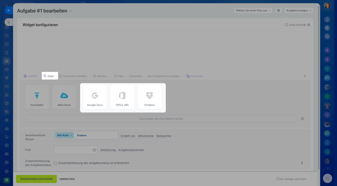The image size is (337, 186).
Task: Click ABBRECHEN to cancel
Action: pos(67,179)
